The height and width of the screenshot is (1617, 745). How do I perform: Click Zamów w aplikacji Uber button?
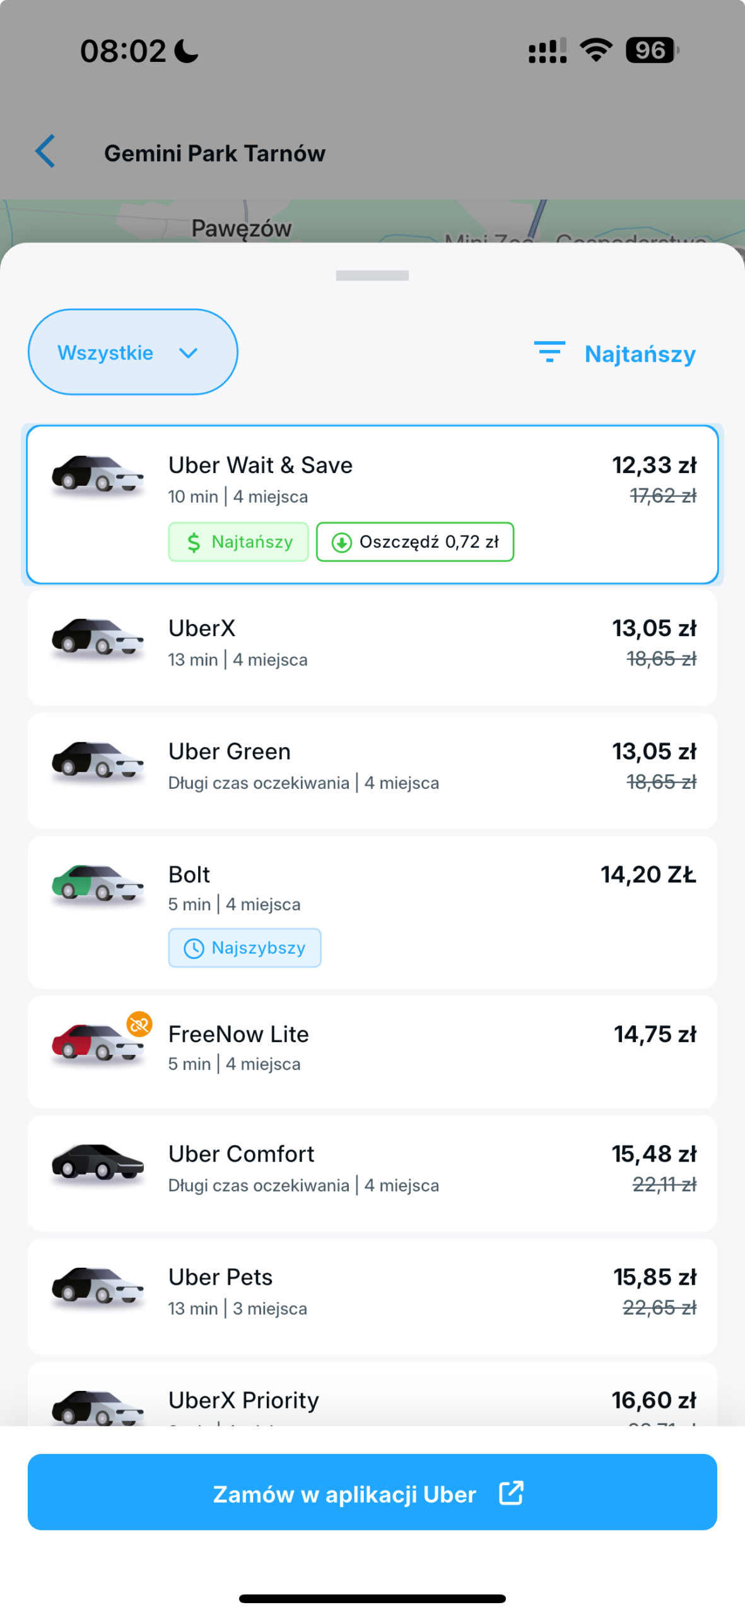click(372, 1492)
